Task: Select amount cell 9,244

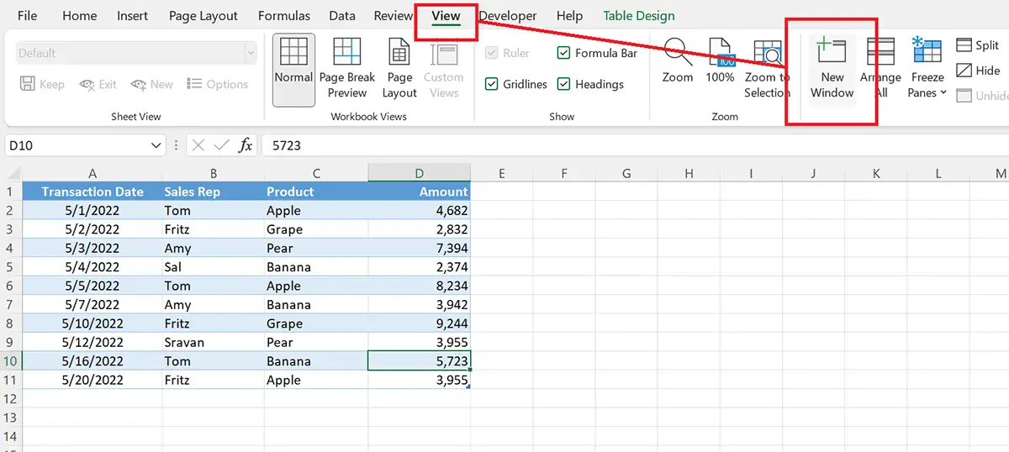Action: point(419,323)
